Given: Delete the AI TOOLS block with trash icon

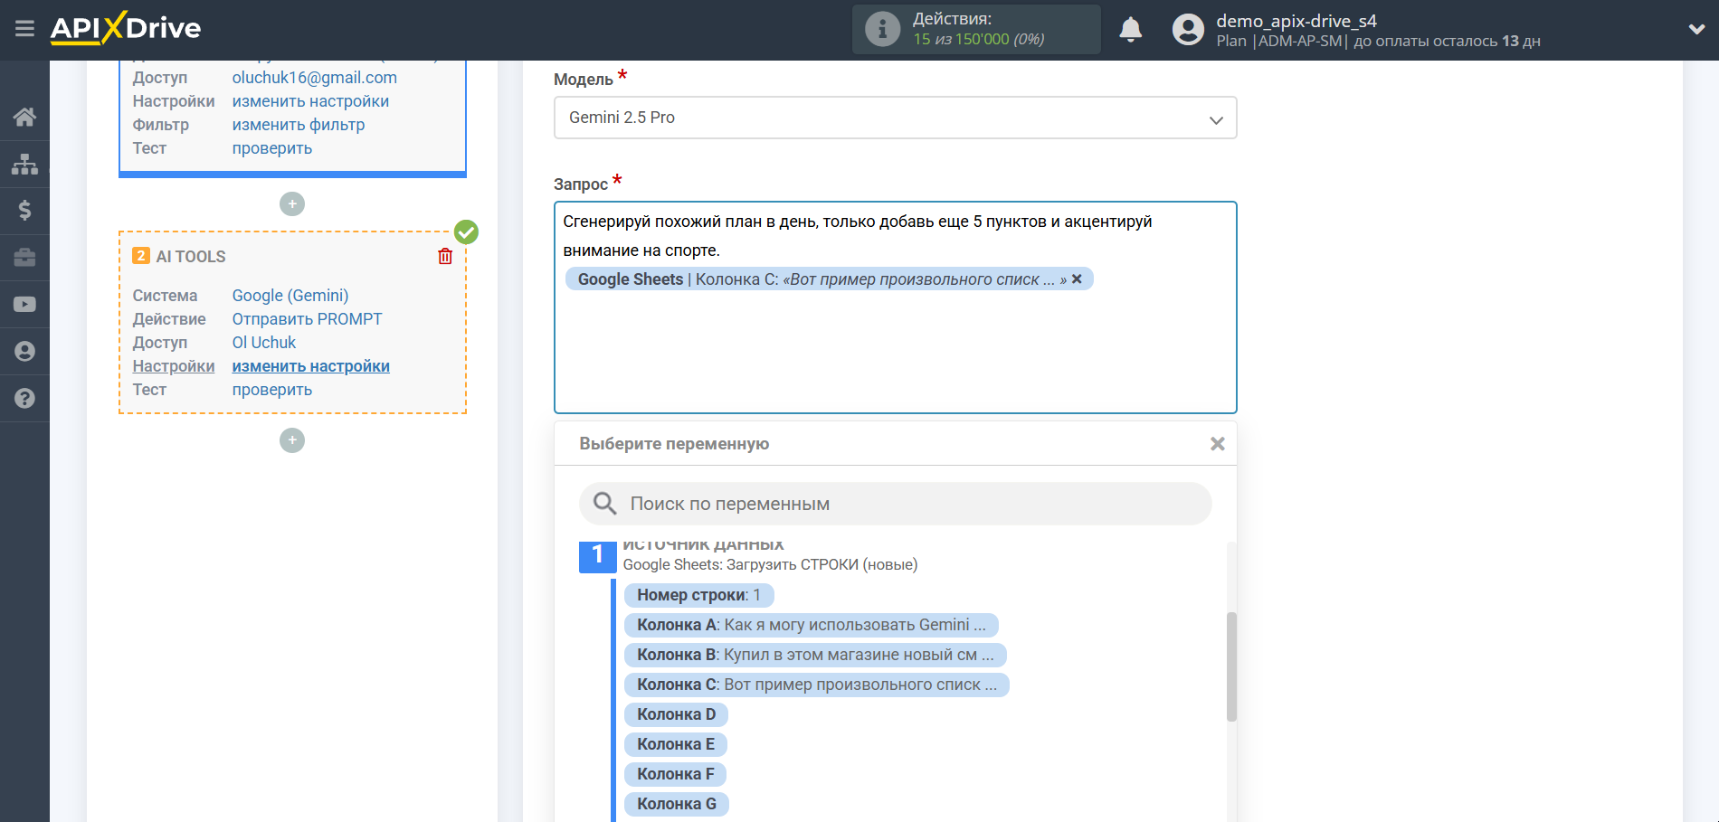Looking at the screenshot, I should (x=445, y=257).
